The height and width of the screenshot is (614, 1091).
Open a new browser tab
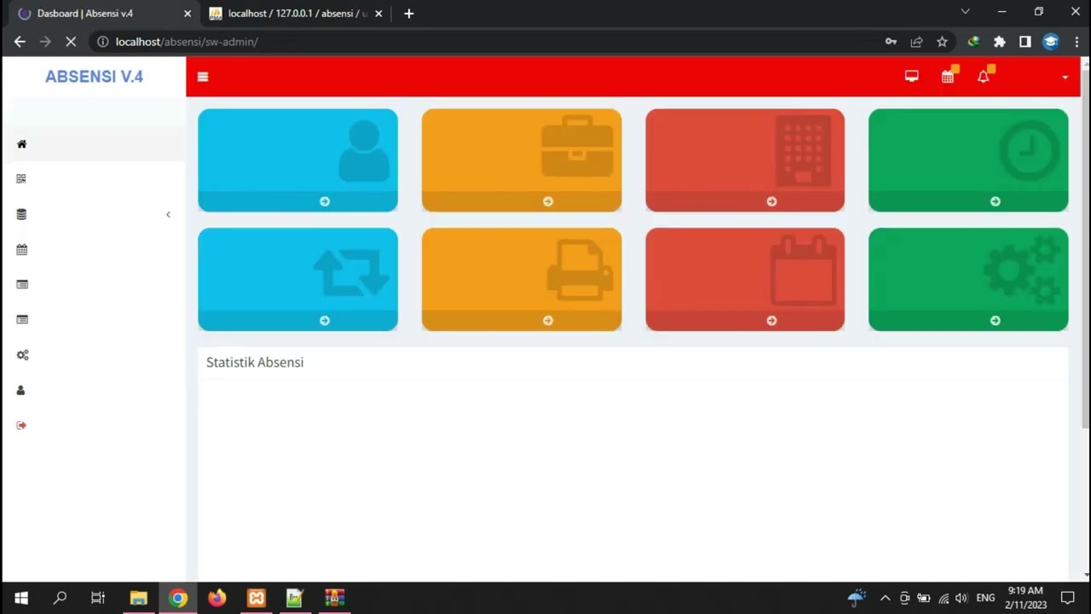[x=409, y=14]
